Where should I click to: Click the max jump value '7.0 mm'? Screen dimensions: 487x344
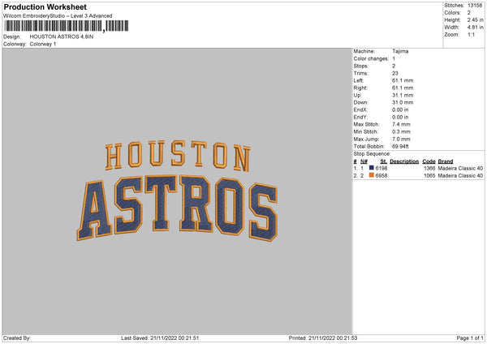coord(401,140)
